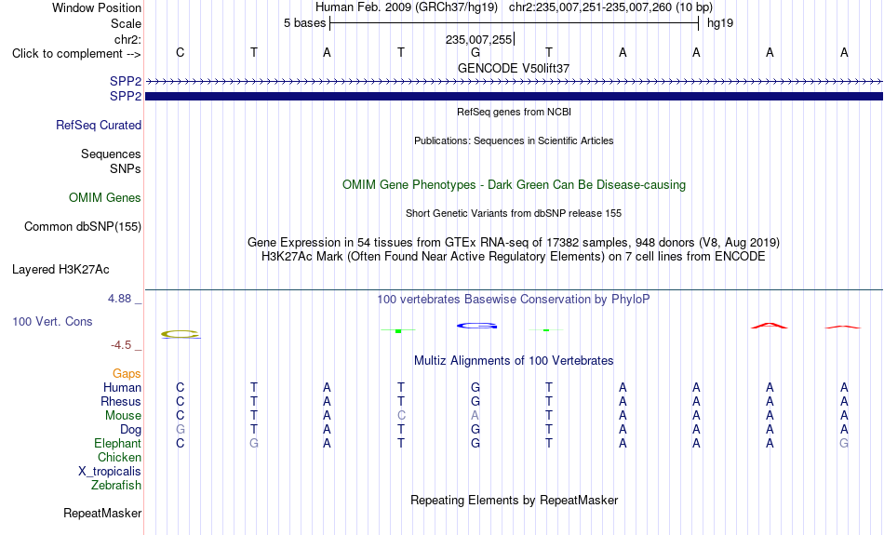
Task: Click the '5 bases' scale bar label
Action: pos(304,23)
